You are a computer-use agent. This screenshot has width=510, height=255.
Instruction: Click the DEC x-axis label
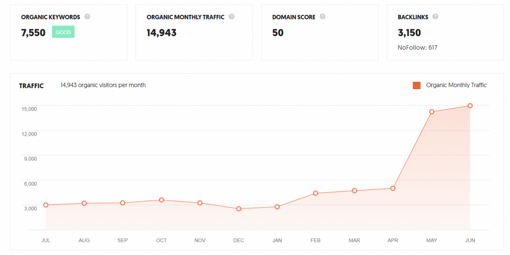coord(239,241)
